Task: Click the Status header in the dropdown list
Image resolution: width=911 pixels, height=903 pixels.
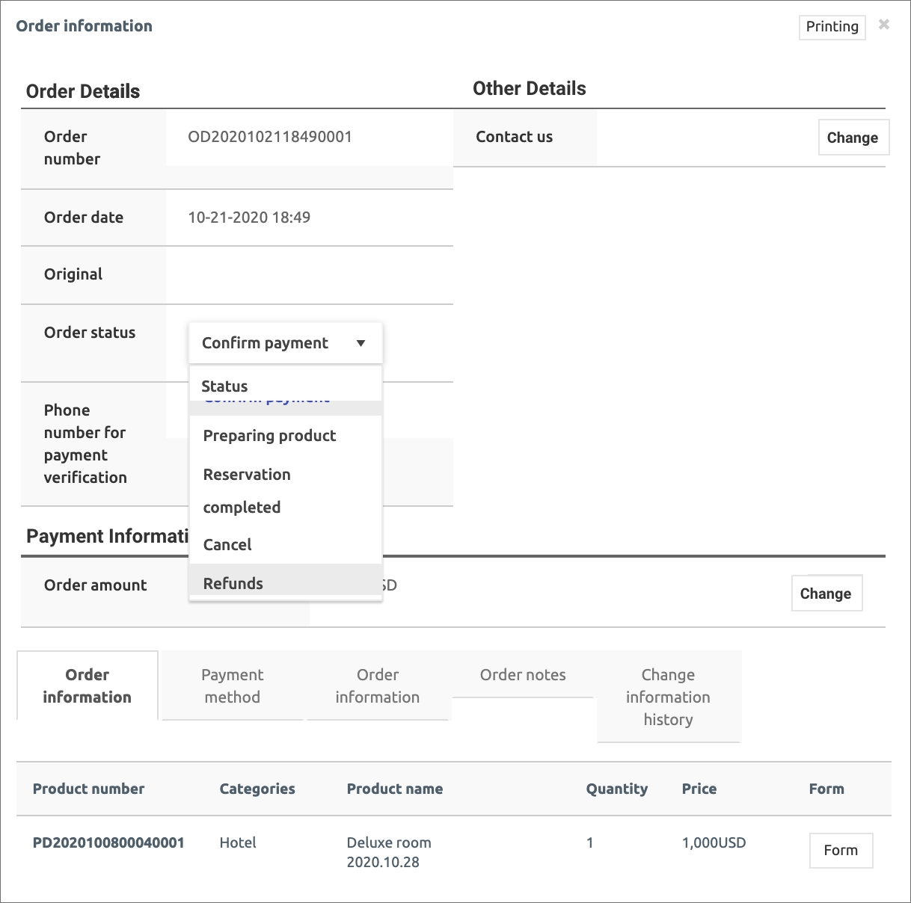Action: tap(224, 386)
